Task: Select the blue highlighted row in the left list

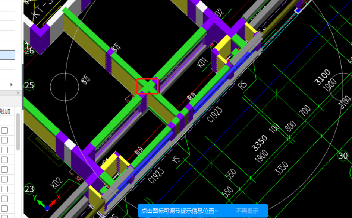Action: click(7, 55)
